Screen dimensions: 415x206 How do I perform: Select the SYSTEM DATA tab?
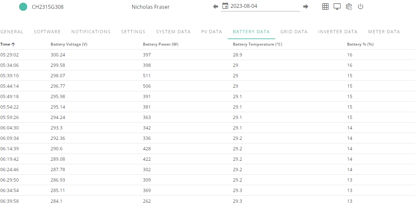click(173, 32)
